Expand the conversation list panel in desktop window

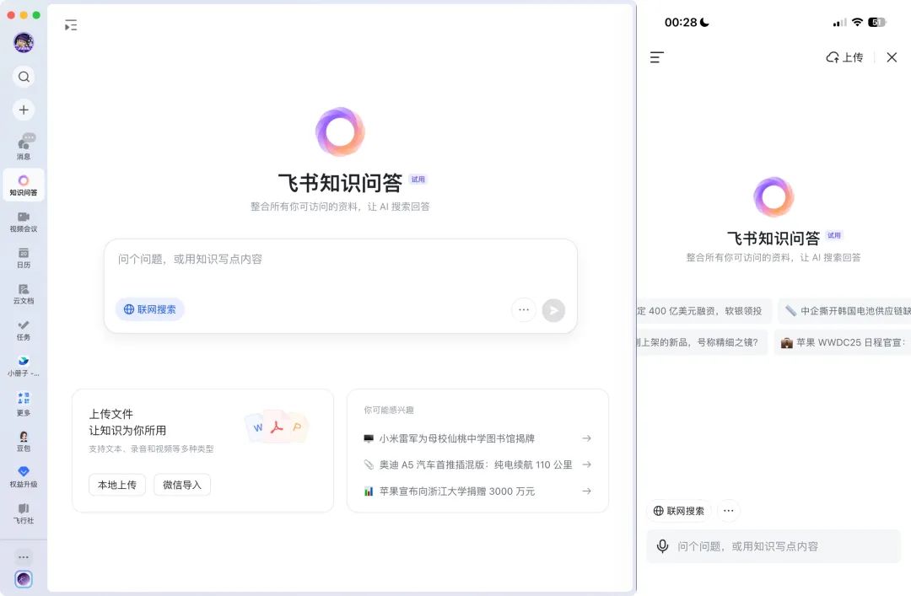tap(71, 25)
